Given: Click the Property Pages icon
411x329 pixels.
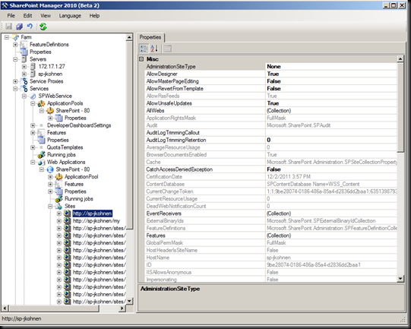Looking at the screenshot, I should tap(167, 48).
